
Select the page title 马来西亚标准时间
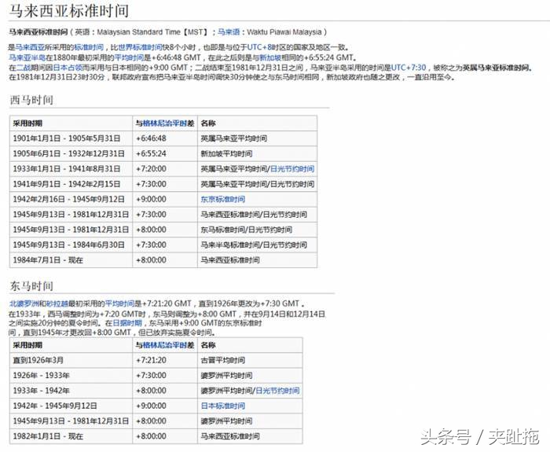click(69, 10)
